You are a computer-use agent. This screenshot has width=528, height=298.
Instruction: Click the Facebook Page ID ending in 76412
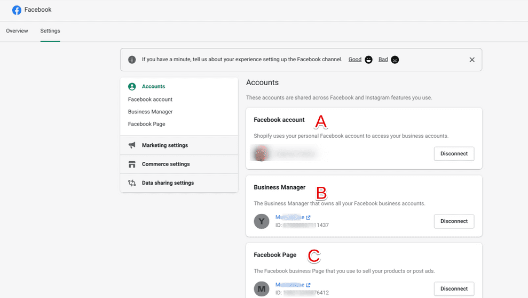pos(302,293)
